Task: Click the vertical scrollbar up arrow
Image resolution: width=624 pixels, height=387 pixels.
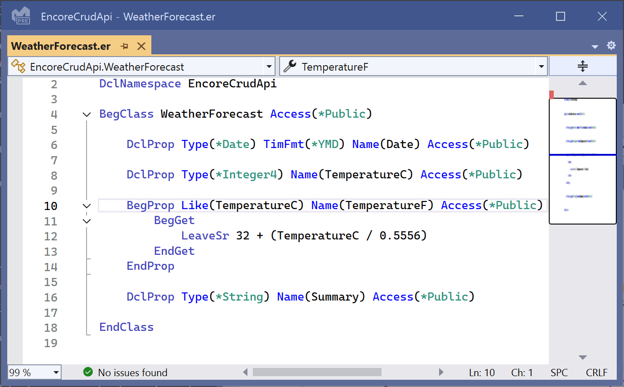Action: 583,83
